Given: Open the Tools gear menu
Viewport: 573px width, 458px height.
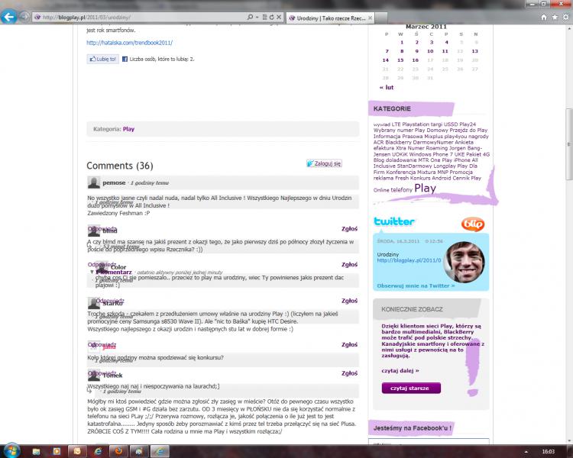Looking at the screenshot, I should coord(565,17).
